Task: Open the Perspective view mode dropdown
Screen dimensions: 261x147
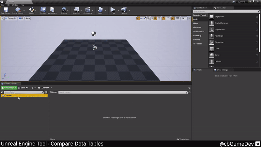Action: pos(11,18)
